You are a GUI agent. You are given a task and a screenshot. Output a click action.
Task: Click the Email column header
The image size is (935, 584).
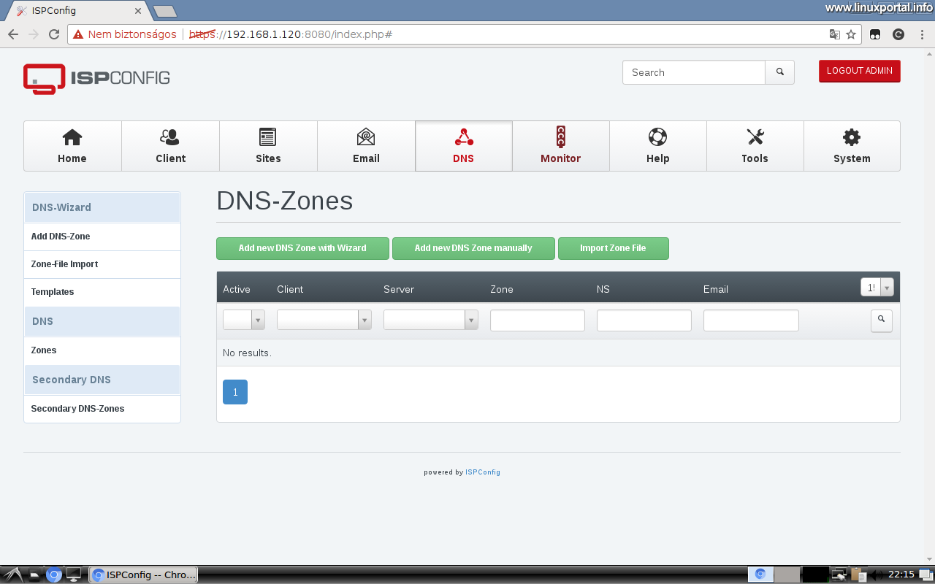pyautogui.click(x=716, y=289)
